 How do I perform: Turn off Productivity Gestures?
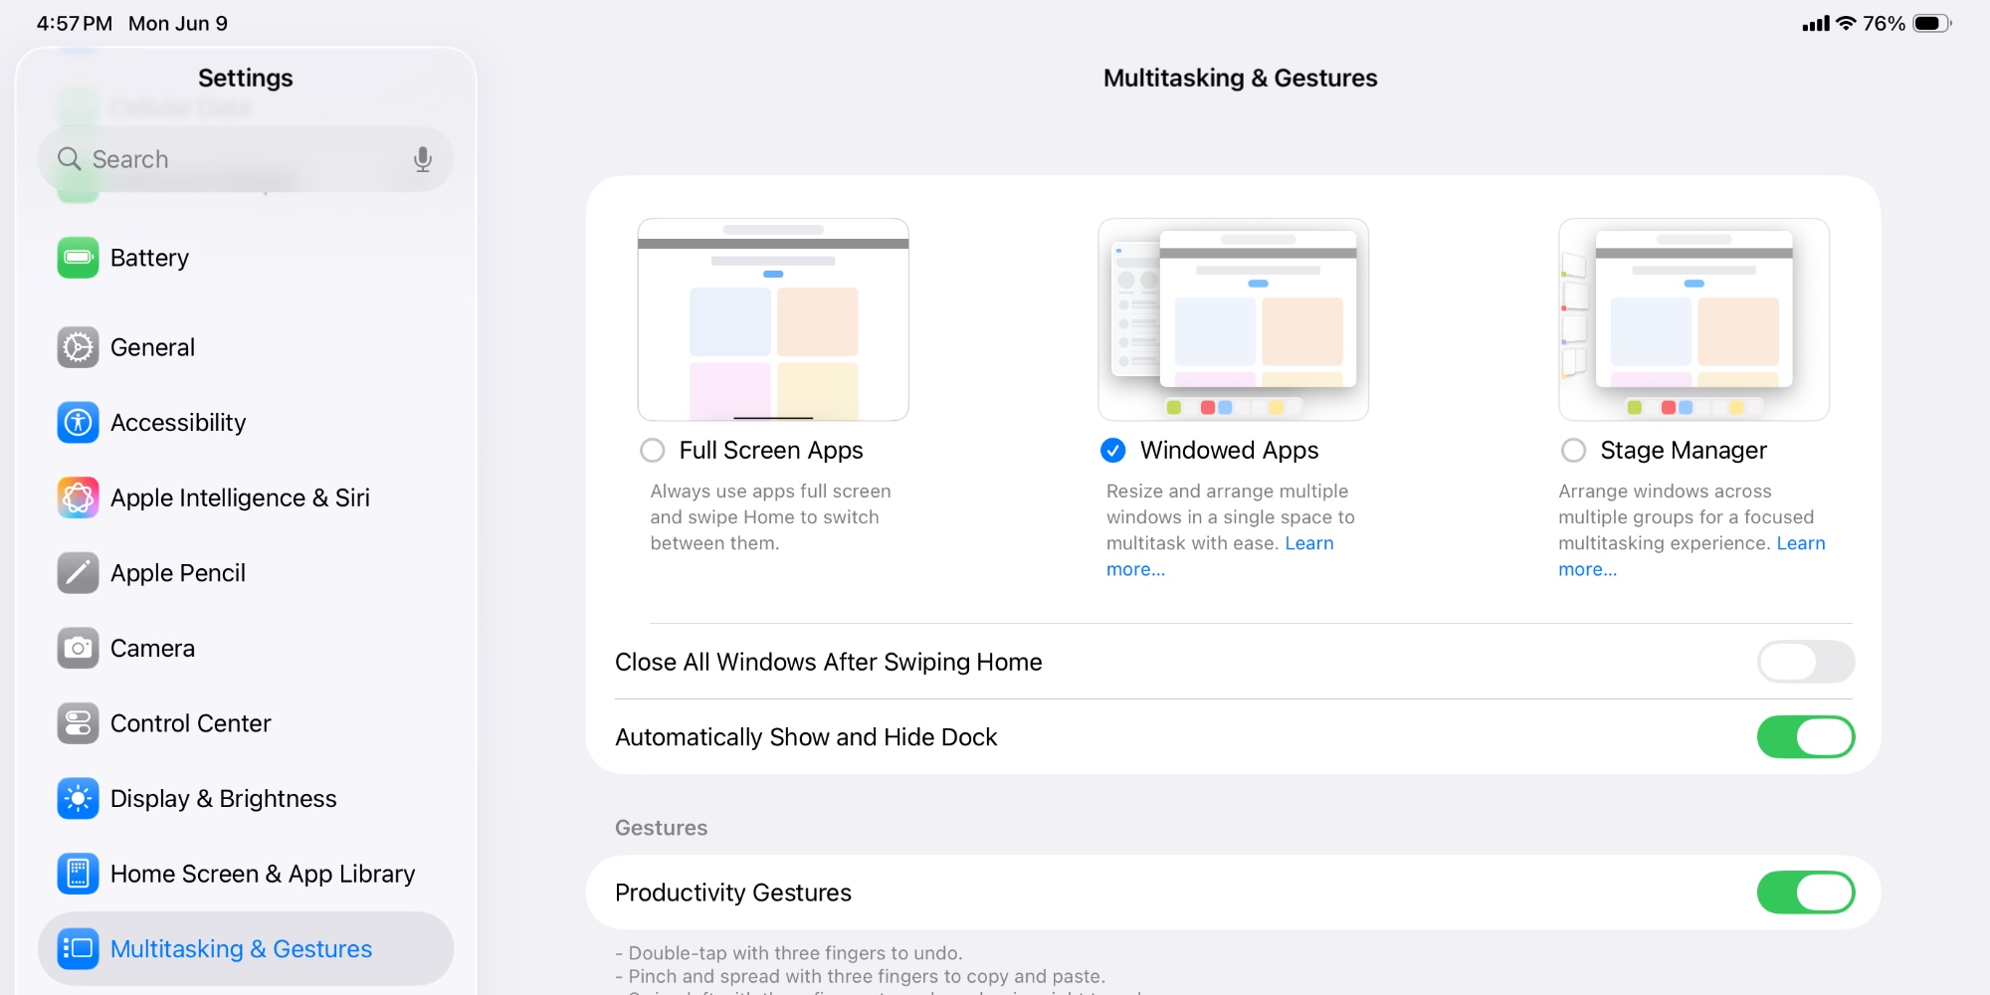[1805, 893]
